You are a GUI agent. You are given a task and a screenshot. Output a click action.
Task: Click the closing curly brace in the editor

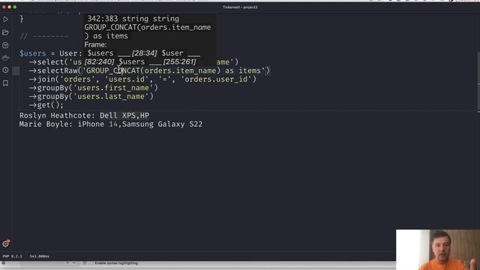click(22, 19)
